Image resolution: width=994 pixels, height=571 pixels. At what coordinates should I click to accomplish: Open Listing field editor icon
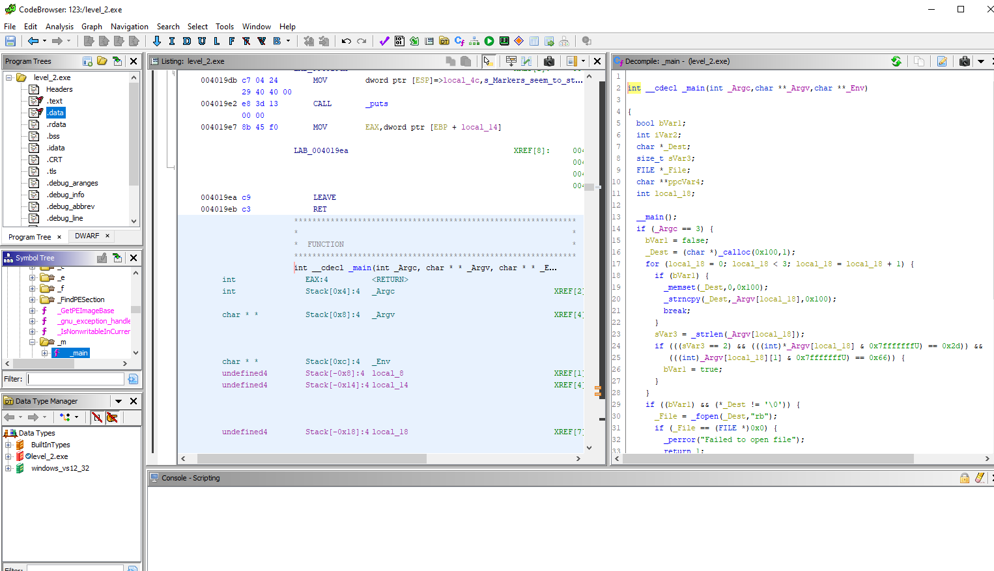pyautogui.click(x=511, y=61)
